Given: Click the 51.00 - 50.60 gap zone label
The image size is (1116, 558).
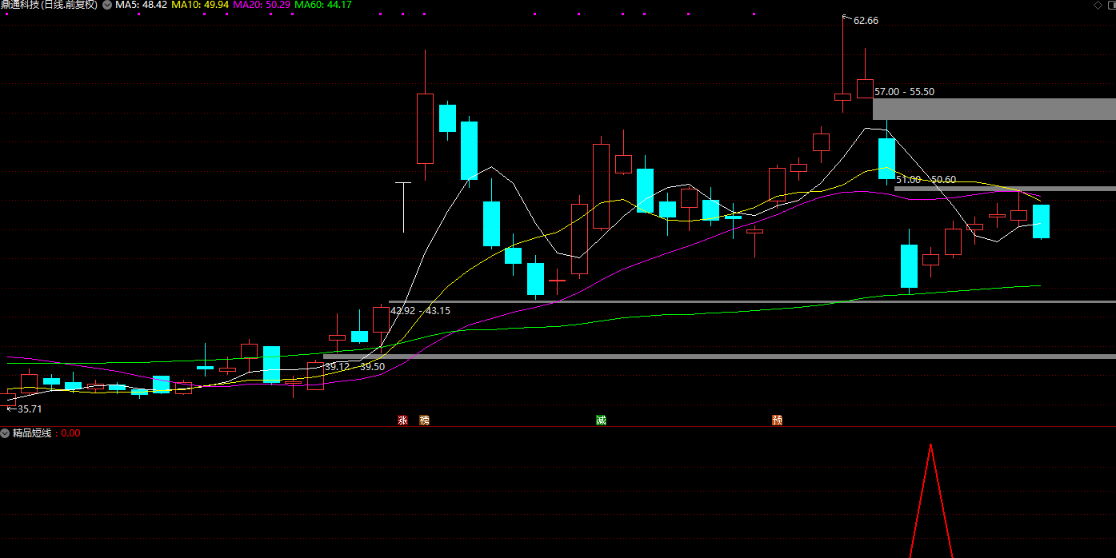Looking at the screenshot, I should (x=926, y=180).
